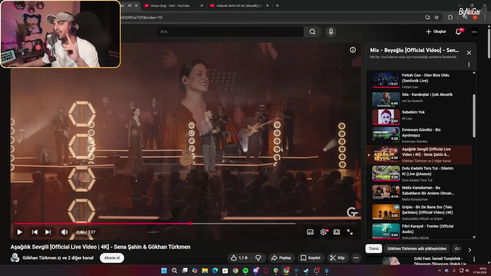Open Steam from the taskbar

306,271
